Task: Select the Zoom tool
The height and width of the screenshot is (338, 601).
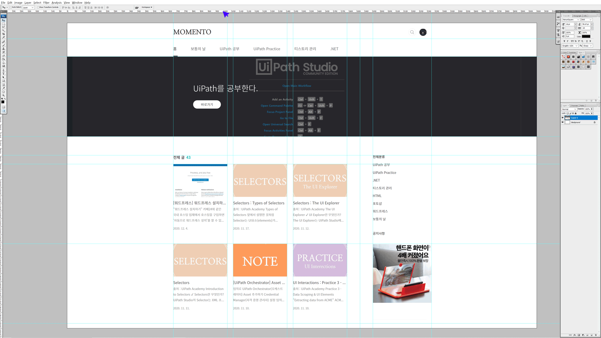Action: coord(4,95)
